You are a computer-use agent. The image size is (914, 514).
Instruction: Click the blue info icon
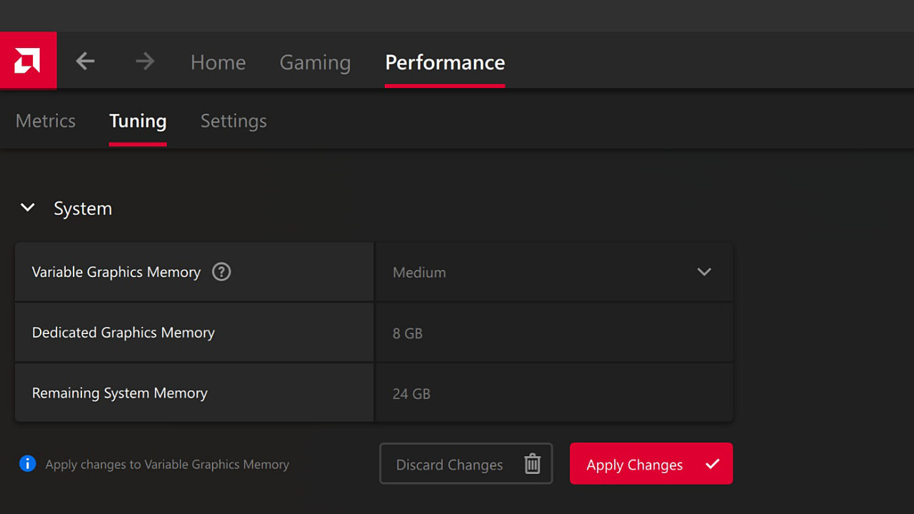pos(27,464)
